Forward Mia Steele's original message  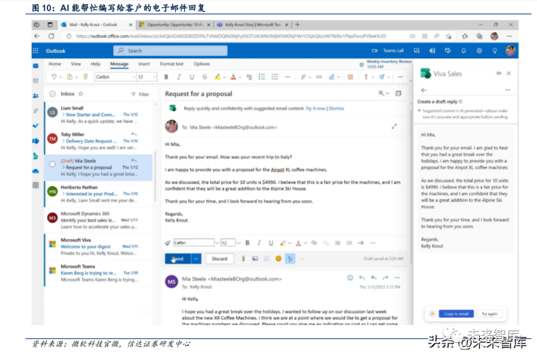(385, 278)
